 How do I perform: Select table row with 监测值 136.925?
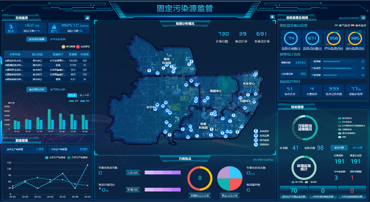coord(47,61)
